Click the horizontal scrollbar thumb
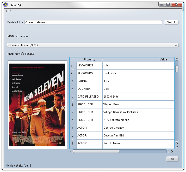This screenshot has width=186, height=172. click(96, 151)
